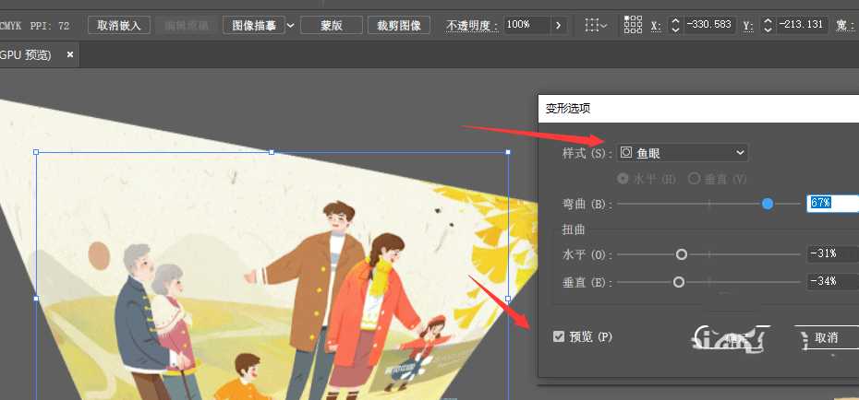Select the 垂直 (Vertical) radio button
The height and width of the screenshot is (400, 859).
click(695, 178)
